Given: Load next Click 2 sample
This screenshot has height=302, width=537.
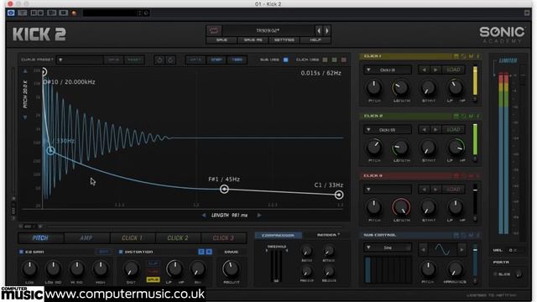Looking at the screenshot, I should [435, 130].
